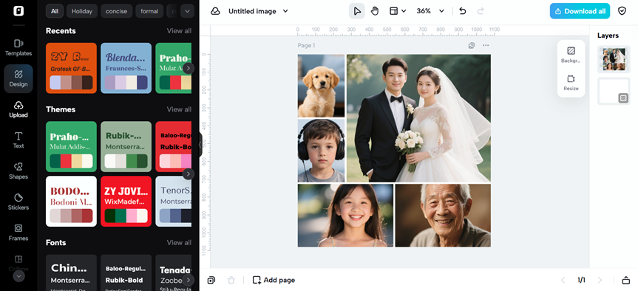Viewport: 638px width, 291px height.
Task: Apply the green Praho Mulat Addis theme
Action: 71,147
